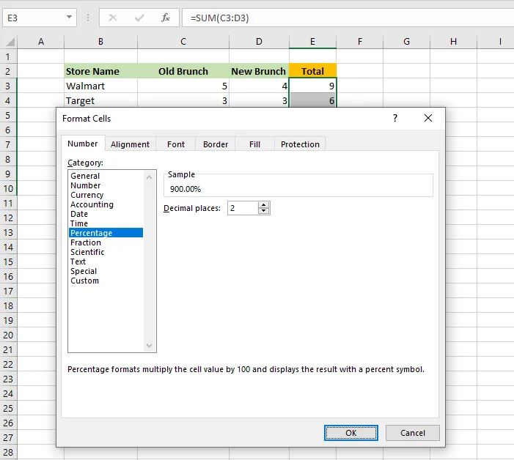Viewport: 514px width, 460px height.
Task: Select General in the Category list
Action: pos(106,176)
